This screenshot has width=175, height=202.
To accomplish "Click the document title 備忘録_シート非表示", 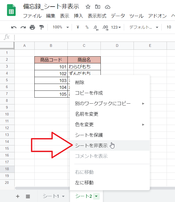I will click(51, 6).
